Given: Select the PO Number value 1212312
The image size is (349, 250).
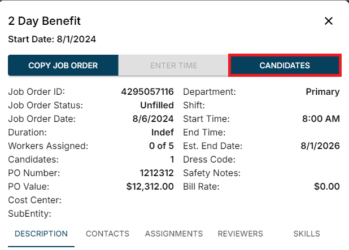Looking at the screenshot, I should 156,173.
